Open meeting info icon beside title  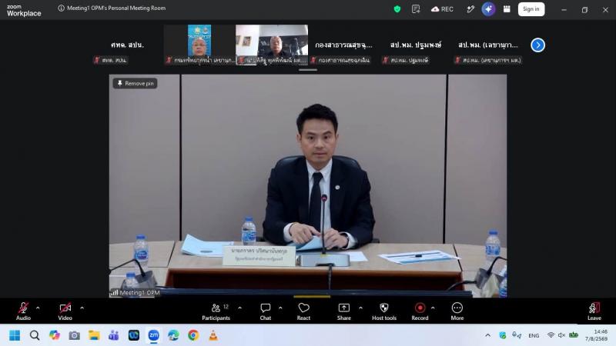(x=62, y=8)
